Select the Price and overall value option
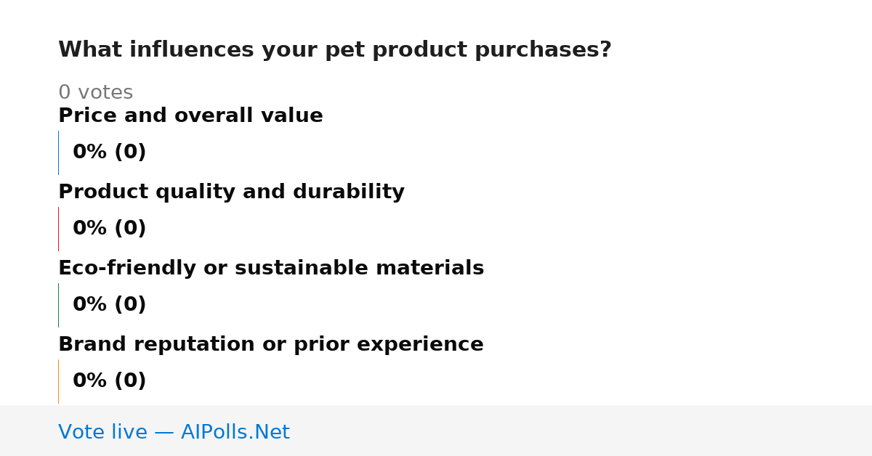 [190, 116]
